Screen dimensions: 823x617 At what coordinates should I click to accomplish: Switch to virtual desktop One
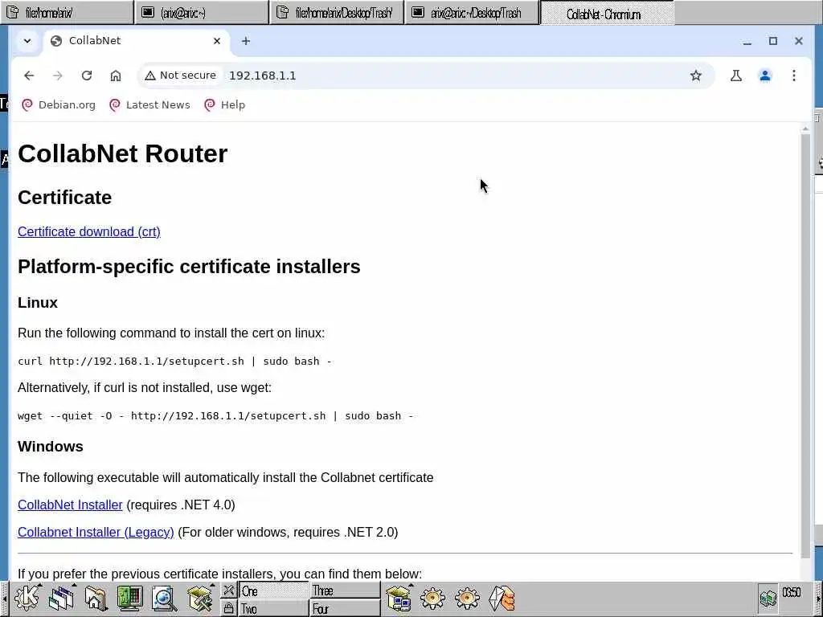pos(273,590)
